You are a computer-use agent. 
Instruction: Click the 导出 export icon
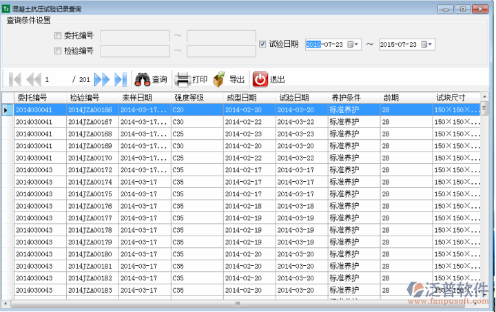tap(219, 79)
